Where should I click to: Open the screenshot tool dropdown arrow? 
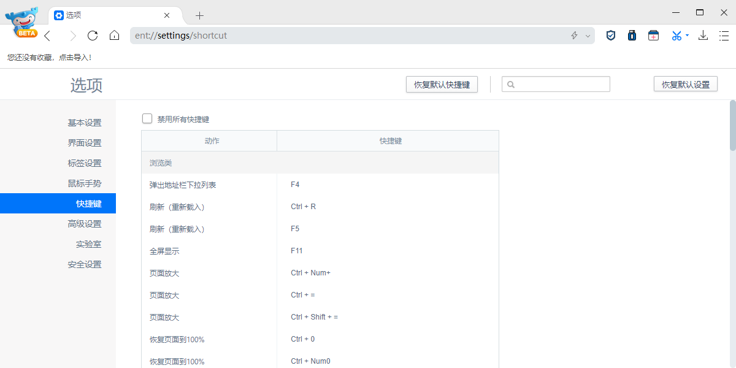pyautogui.click(x=686, y=36)
